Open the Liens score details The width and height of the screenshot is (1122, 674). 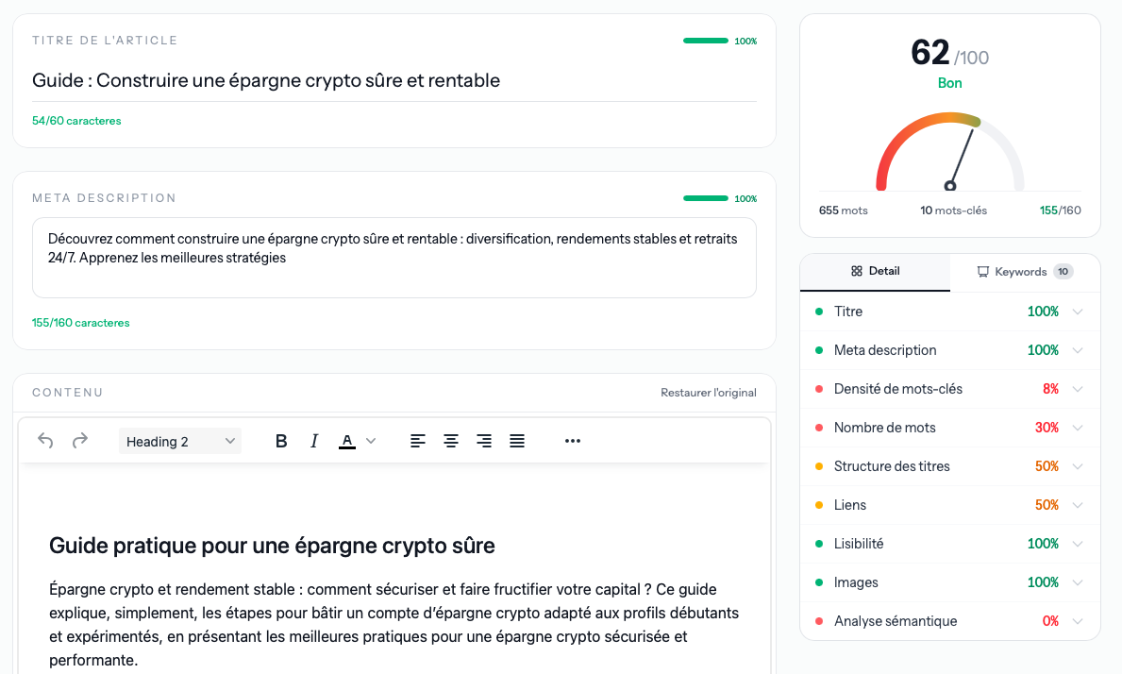1079,505
